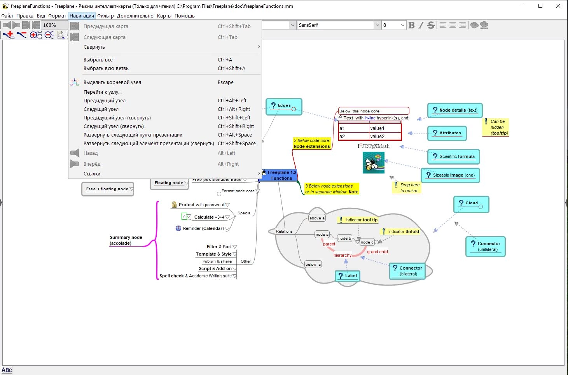Image resolution: width=568 pixels, height=375 pixels.
Task: Click the in-line hyperlink in node text
Action: [370, 118]
